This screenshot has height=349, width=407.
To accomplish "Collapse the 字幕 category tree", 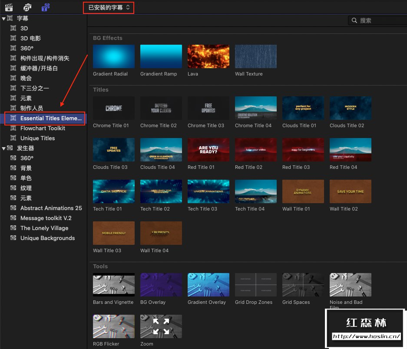I will pyautogui.click(x=3, y=18).
